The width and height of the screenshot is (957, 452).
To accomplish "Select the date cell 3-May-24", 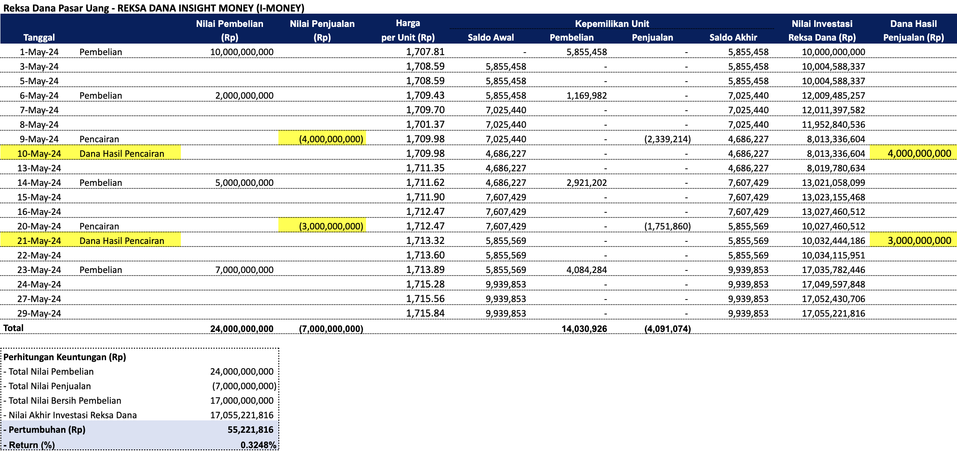I will [39, 67].
